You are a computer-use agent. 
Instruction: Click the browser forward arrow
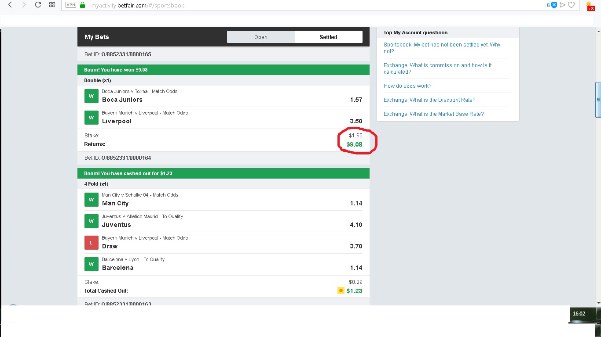click(24, 5)
